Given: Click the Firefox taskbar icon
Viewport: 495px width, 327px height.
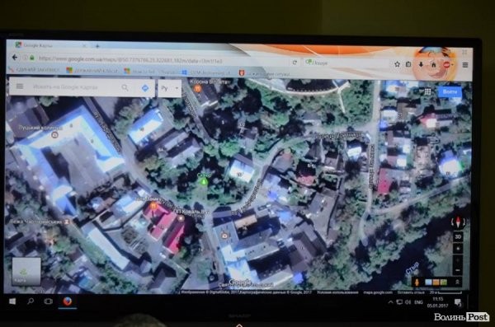Looking at the screenshot, I should click(x=68, y=301).
